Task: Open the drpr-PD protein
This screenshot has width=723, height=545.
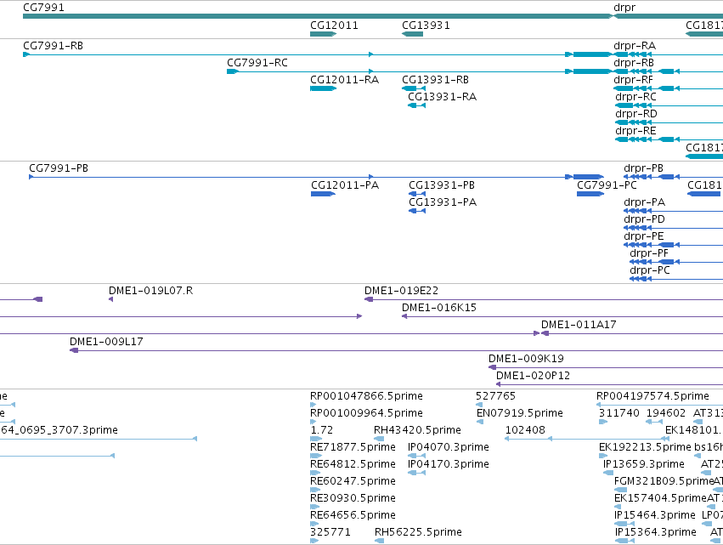Action: click(x=644, y=219)
